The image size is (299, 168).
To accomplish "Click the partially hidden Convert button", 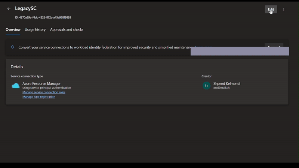I will pyautogui.click(x=274, y=45).
